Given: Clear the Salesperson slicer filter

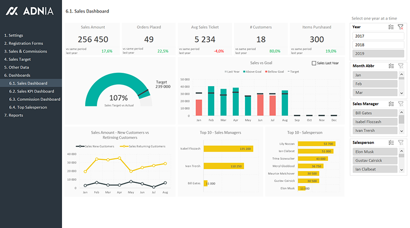Looking at the screenshot, I should 401,142.
